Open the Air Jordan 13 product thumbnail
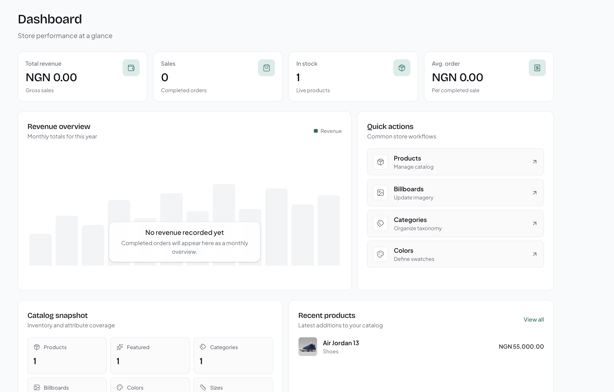Image resolution: width=614 pixels, height=392 pixels. click(x=308, y=347)
